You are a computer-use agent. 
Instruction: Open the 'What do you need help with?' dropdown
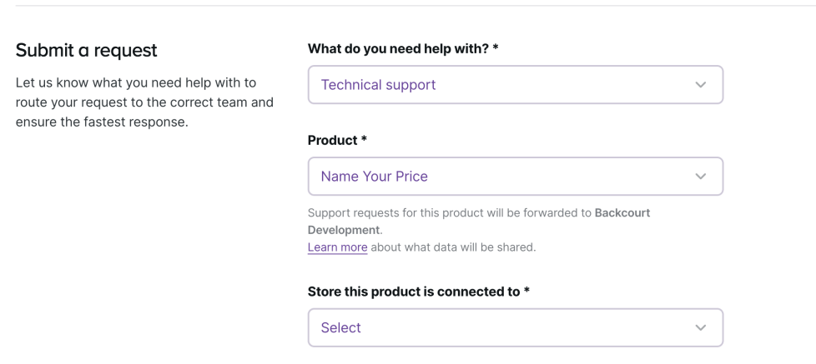coord(515,85)
